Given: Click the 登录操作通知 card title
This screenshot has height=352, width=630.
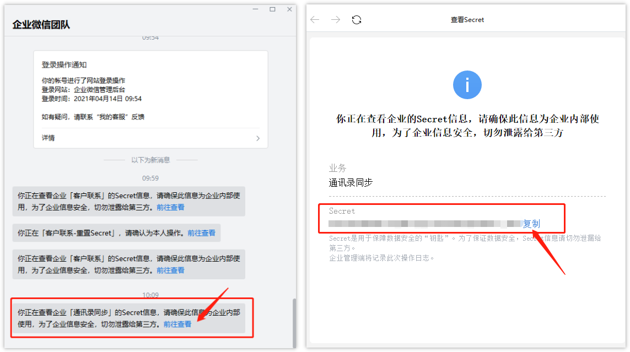Looking at the screenshot, I should 64,64.
